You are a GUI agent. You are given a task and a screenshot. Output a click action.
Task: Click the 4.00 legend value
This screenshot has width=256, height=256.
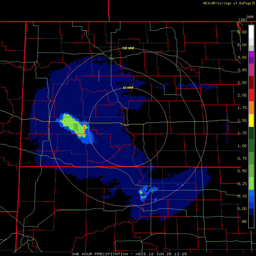tap(242, 57)
